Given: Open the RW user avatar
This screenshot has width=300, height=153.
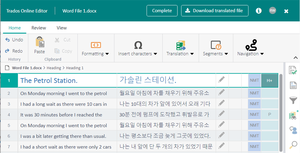Looking at the screenshot, I should [x=272, y=11].
